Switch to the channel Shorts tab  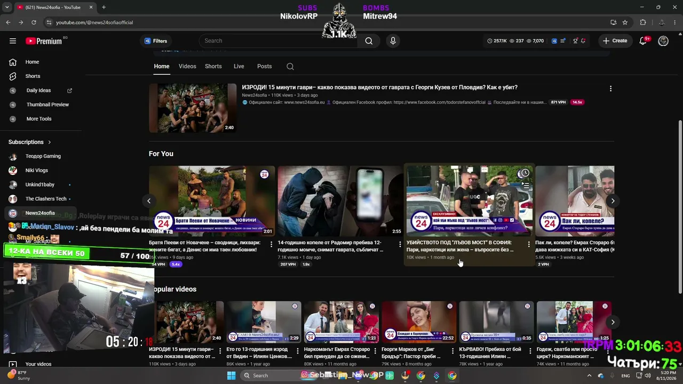coord(213,67)
